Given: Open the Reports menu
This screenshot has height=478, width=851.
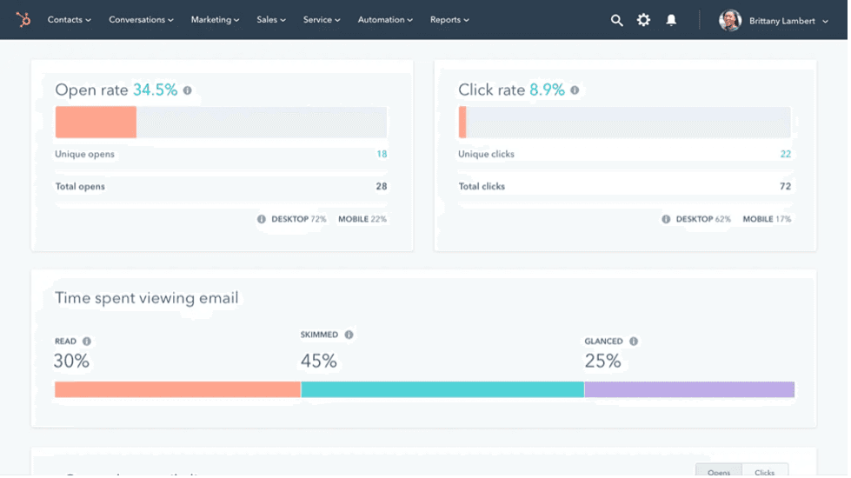Looking at the screenshot, I should coord(449,20).
